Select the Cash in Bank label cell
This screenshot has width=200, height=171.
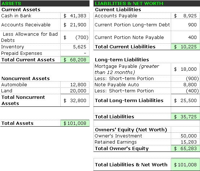pos(30,16)
